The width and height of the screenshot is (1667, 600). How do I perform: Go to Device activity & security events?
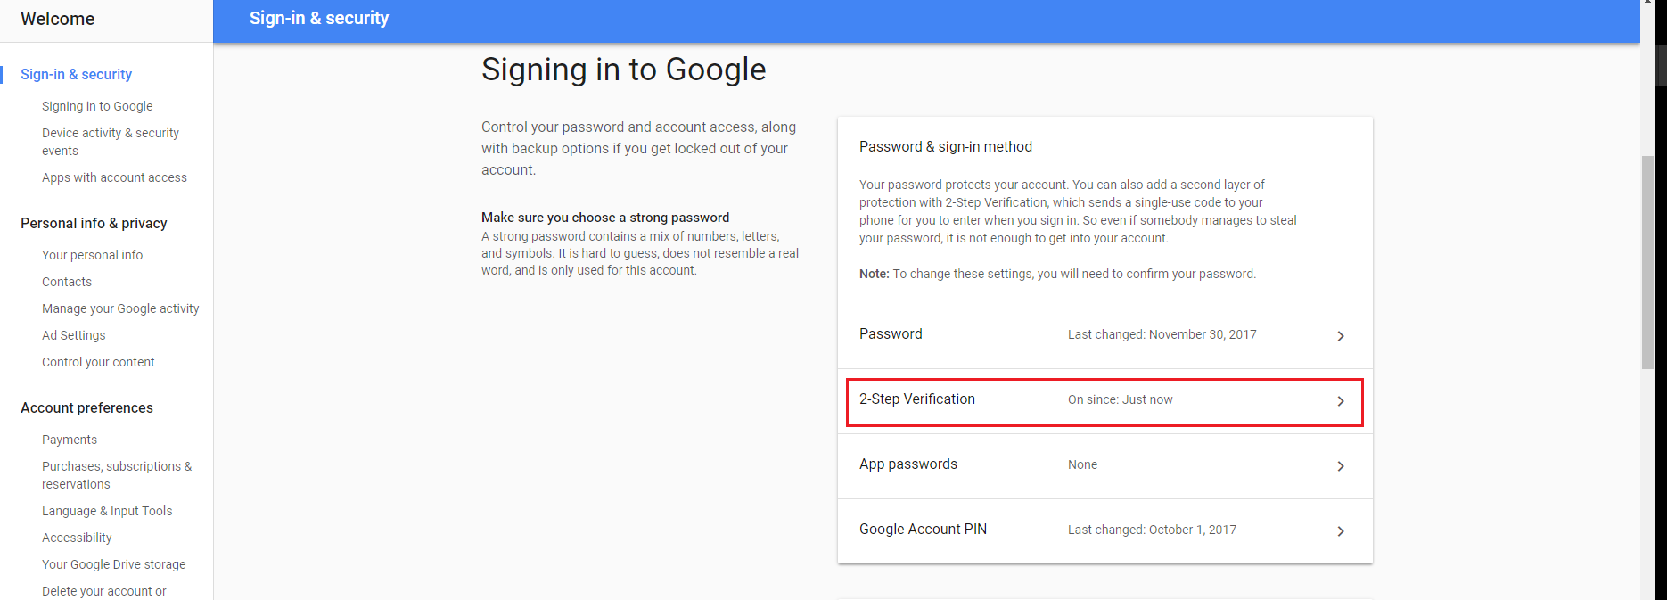[x=111, y=142]
